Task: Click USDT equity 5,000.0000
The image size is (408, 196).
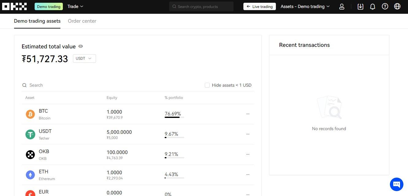Action: tap(119, 132)
